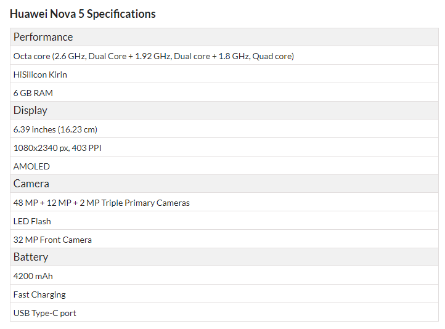Click the 6 GB RAM row
This screenshot has height=329, width=445.
[x=224, y=93]
